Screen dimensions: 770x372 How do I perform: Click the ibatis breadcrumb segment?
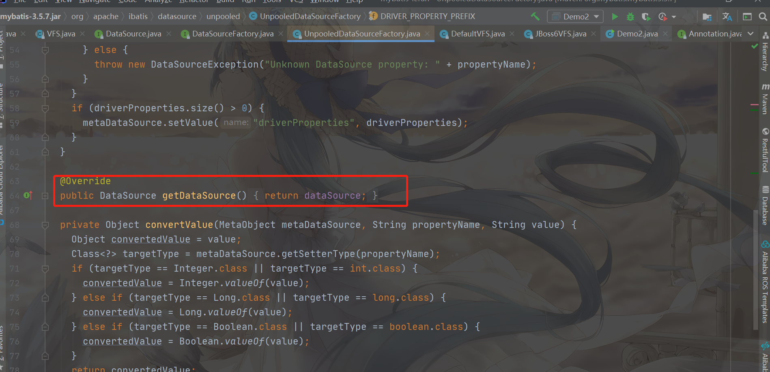point(138,17)
